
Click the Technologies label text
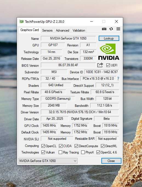[30, 152]
